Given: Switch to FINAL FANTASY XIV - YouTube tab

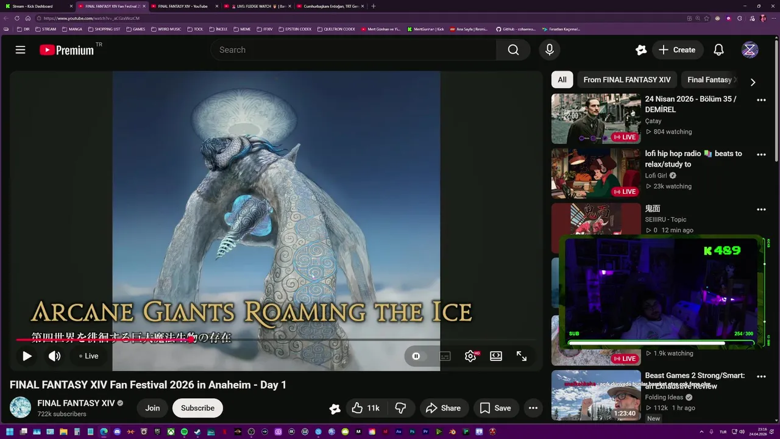Looking at the screenshot, I should 183,6.
